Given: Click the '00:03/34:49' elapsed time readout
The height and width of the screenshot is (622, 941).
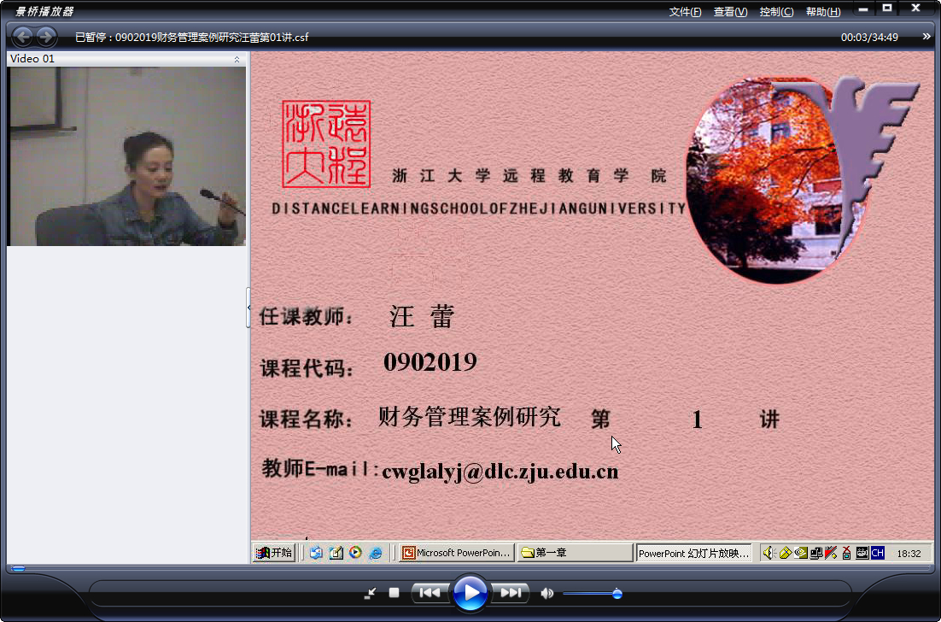Looking at the screenshot, I should [x=869, y=38].
